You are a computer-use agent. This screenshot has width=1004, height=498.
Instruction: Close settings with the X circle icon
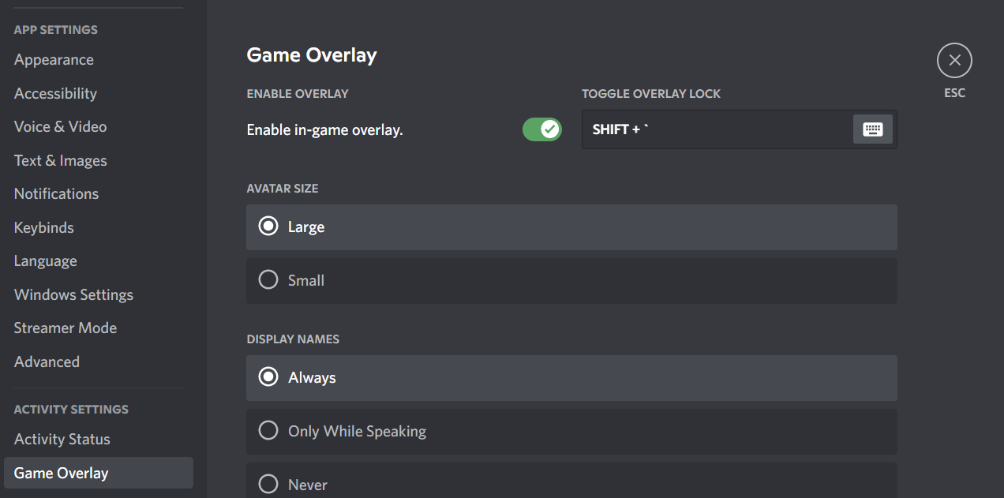954,60
